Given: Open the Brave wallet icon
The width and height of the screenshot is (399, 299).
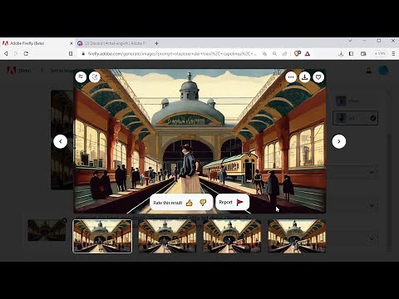Looking at the screenshot, I should point(363,54).
